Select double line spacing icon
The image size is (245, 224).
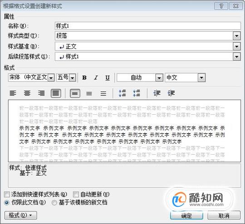tap(103, 93)
